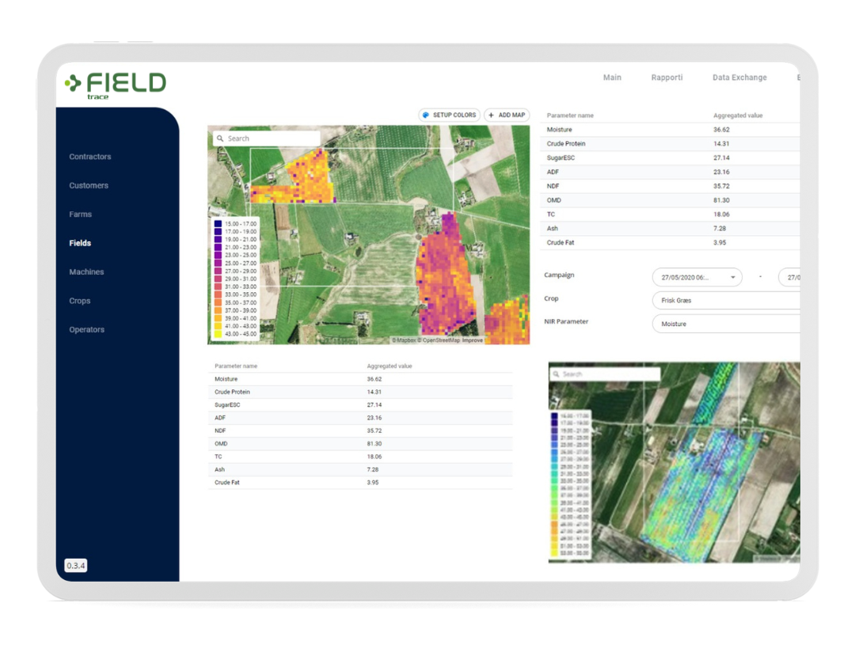Image resolution: width=855 pixels, height=649 pixels.
Task: Click the version badge 0.3.4
Action: click(x=75, y=565)
